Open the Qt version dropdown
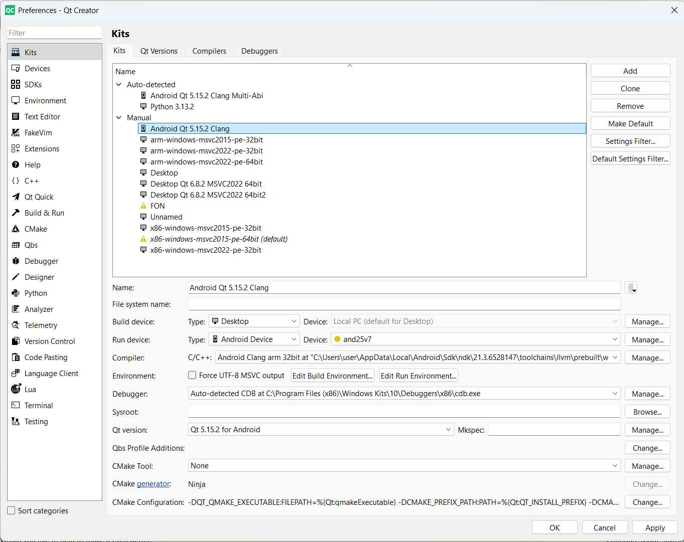The height and width of the screenshot is (542, 684). (x=321, y=430)
